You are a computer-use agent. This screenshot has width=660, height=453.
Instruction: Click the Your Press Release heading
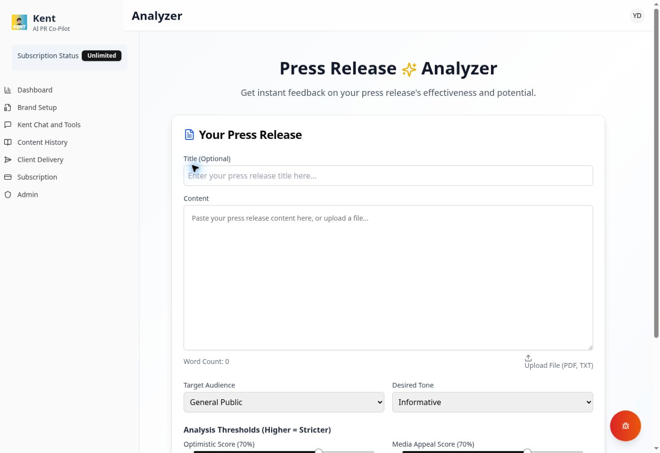click(x=250, y=135)
